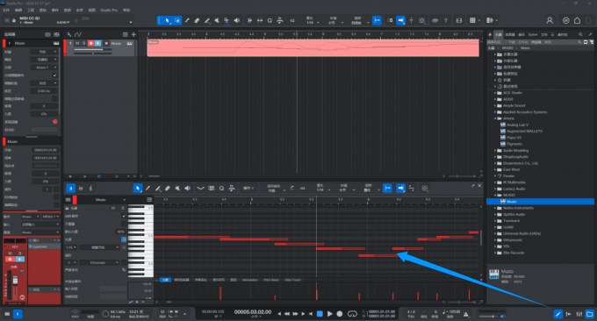The image size is (597, 321).
Task: Click the channel Mute M button
Action: pyautogui.click(x=11, y=253)
